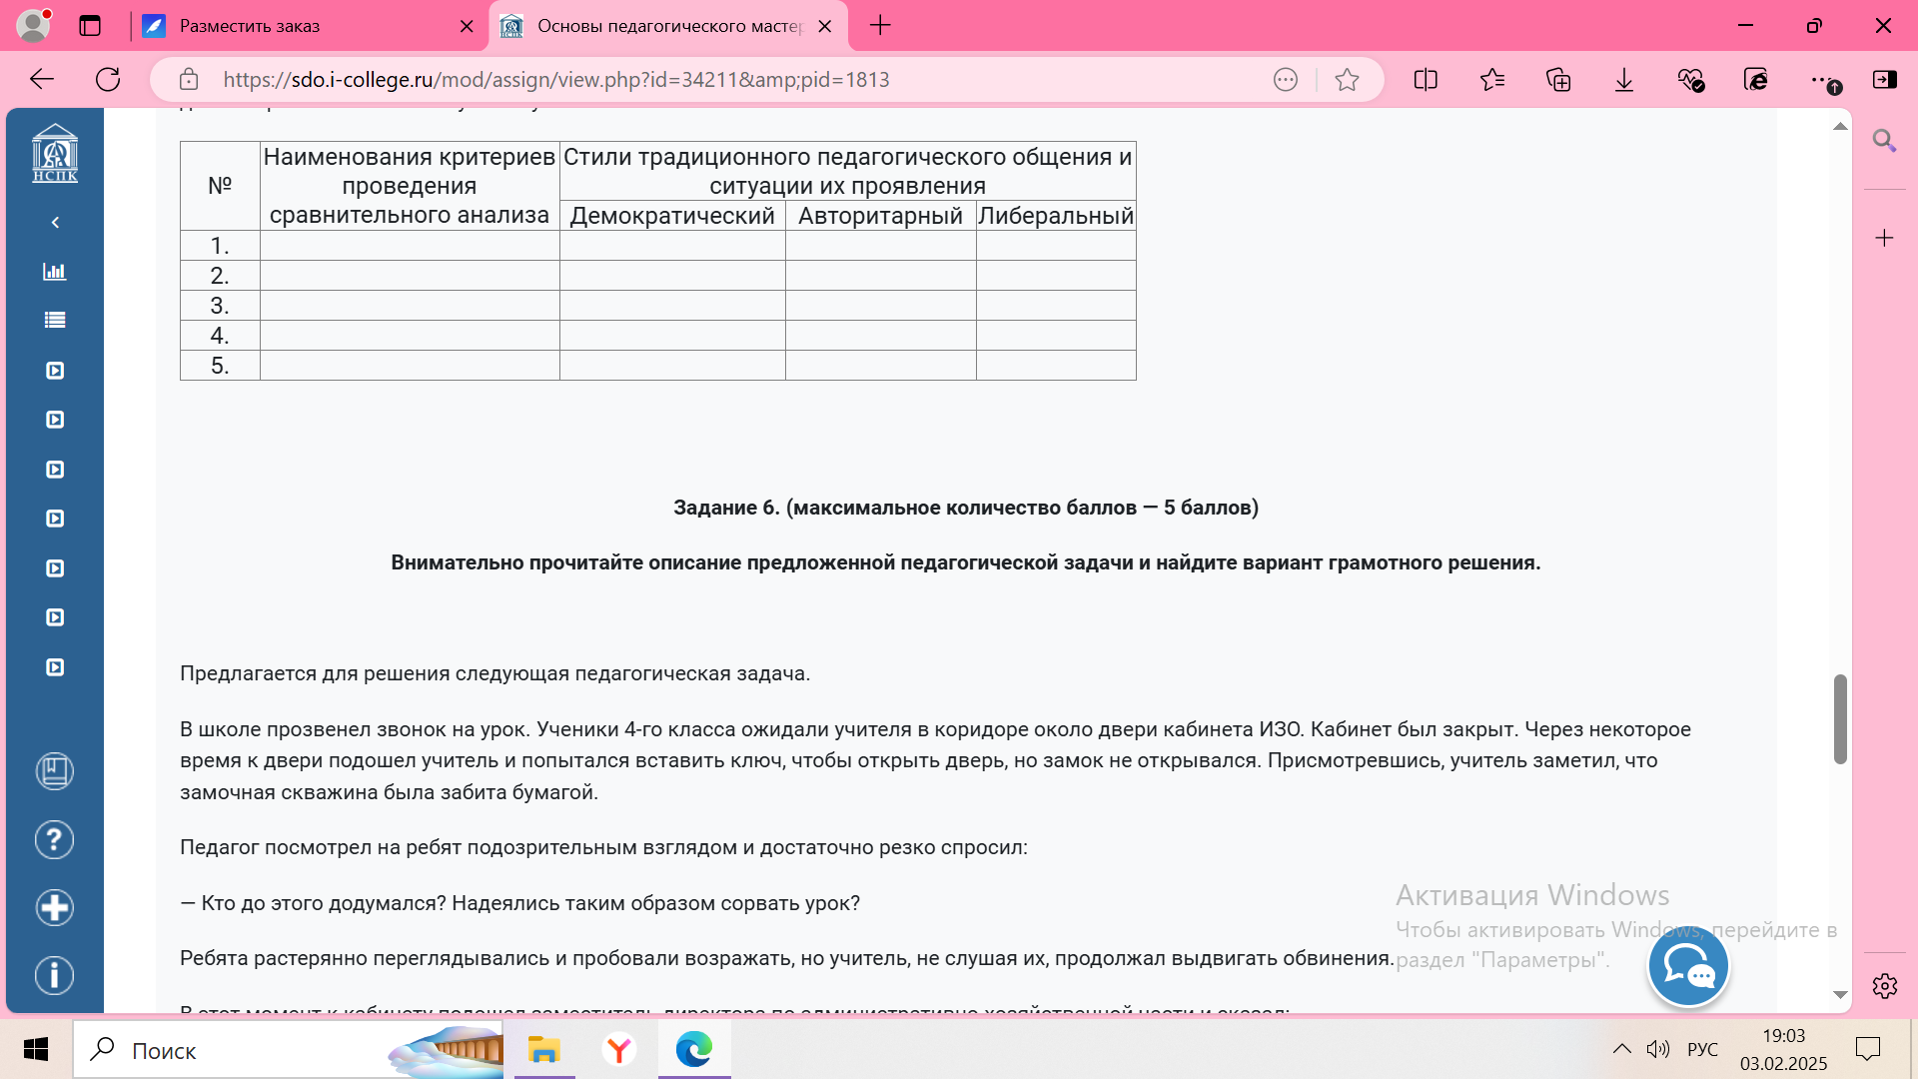Open the info icon in left sidebar
Screen dimensions: 1918x1079
[55, 975]
